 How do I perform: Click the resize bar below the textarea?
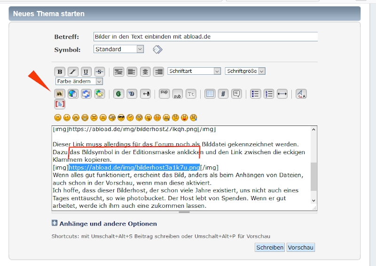[184, 212]
